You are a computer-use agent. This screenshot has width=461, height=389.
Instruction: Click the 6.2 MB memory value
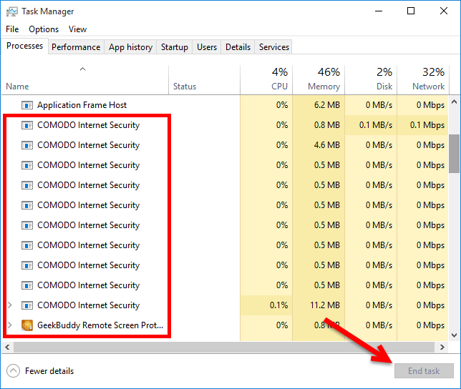[327, 105]
